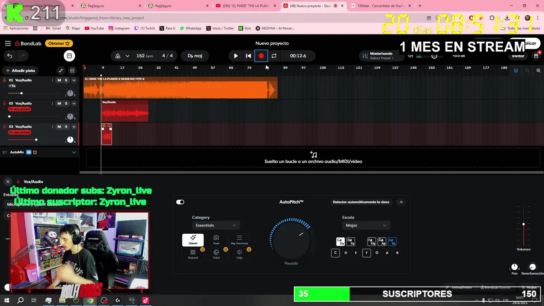Viewport: 544px width, 306px height.
Task: Select the Natural AutoPitch effect
Action: pyautogui.click(x=193, y=254)
